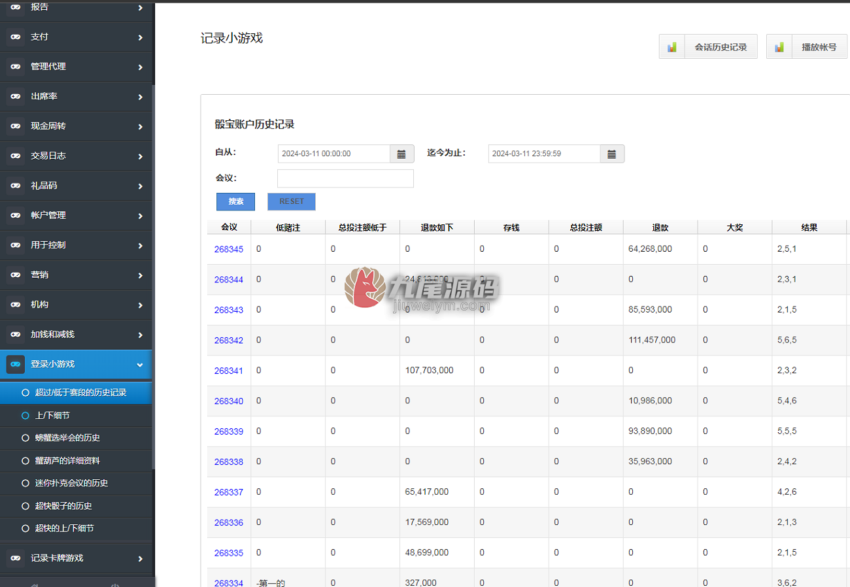This screenshot has width=850, height=587.
Task: Click the gamepad icon next to 营销
Action: 16,275
